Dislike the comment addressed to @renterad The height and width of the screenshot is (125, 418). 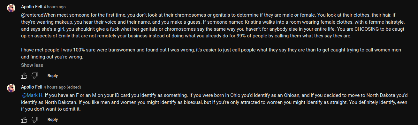(x=35, y=76)
